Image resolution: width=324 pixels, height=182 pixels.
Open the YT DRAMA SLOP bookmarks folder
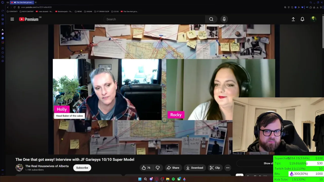click(102, 11)
